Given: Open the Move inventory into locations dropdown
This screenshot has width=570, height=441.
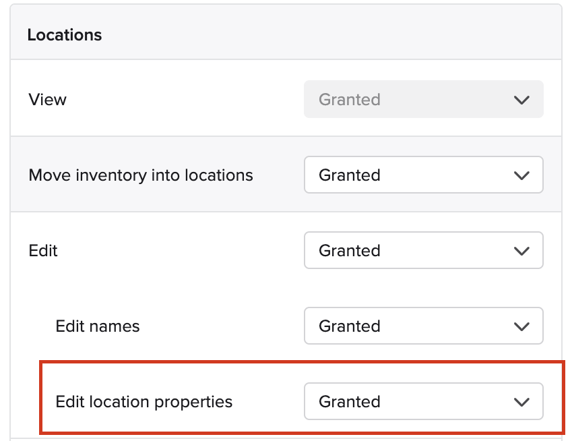Looking at the screenshot, I should 424,175.
